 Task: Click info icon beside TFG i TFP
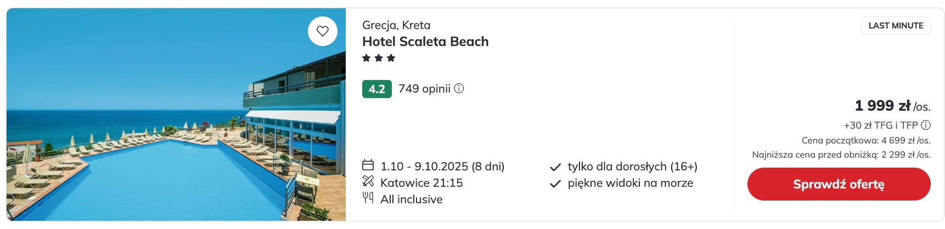[x=926, y=125]
